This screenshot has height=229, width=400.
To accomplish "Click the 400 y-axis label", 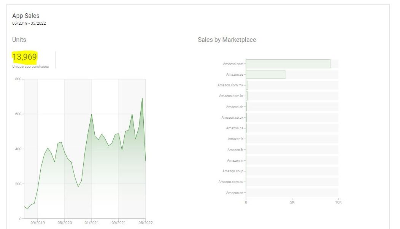I will coord(18,149).
